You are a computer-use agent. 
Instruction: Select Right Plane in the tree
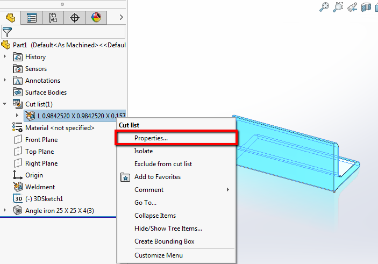point(41,163)
